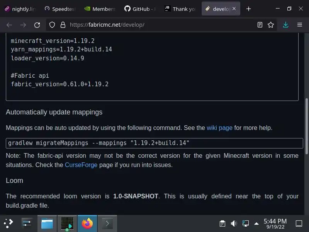Click the Automatically update mappings heading
This screenshot has width=309, height=232.
54,112
